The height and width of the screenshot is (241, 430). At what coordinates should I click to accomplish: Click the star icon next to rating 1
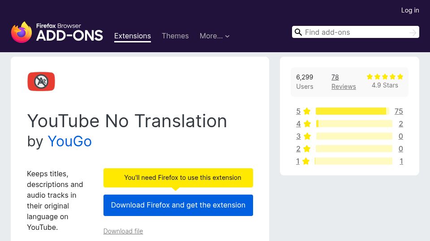tap(306, 161)
